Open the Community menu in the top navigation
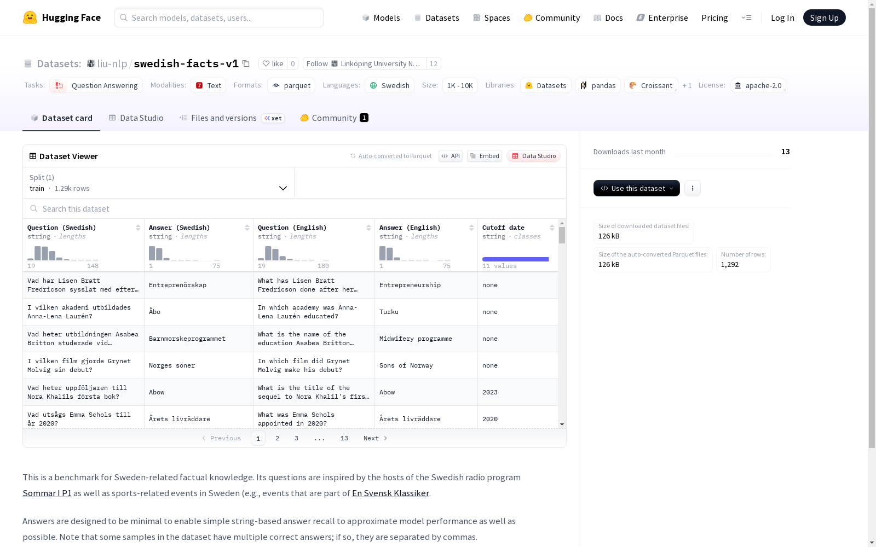 [x=552, y=18]
